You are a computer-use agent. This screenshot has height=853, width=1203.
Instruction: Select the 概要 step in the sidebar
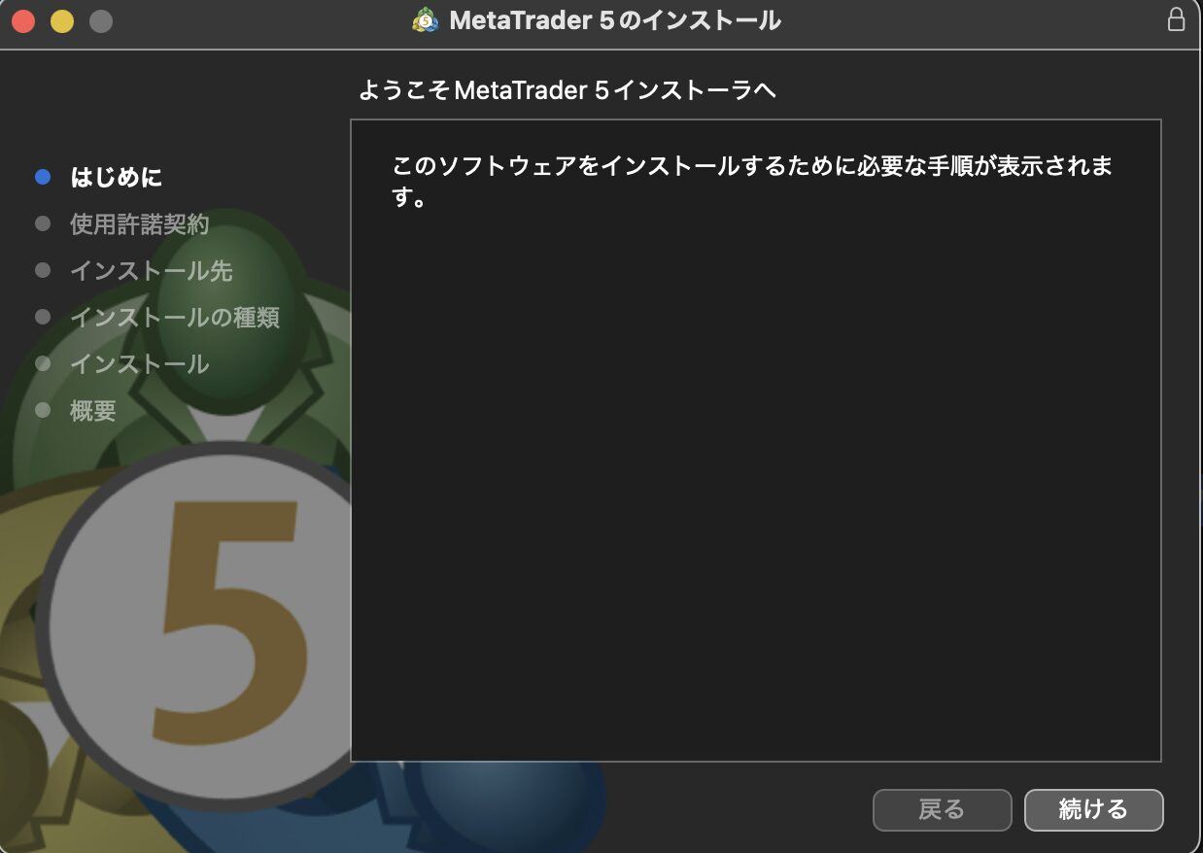(x=93, y=410)
